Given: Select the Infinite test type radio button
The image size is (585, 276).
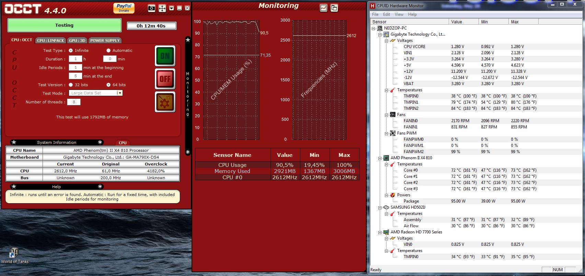Looking at the screenshot, I should (71, 50).
